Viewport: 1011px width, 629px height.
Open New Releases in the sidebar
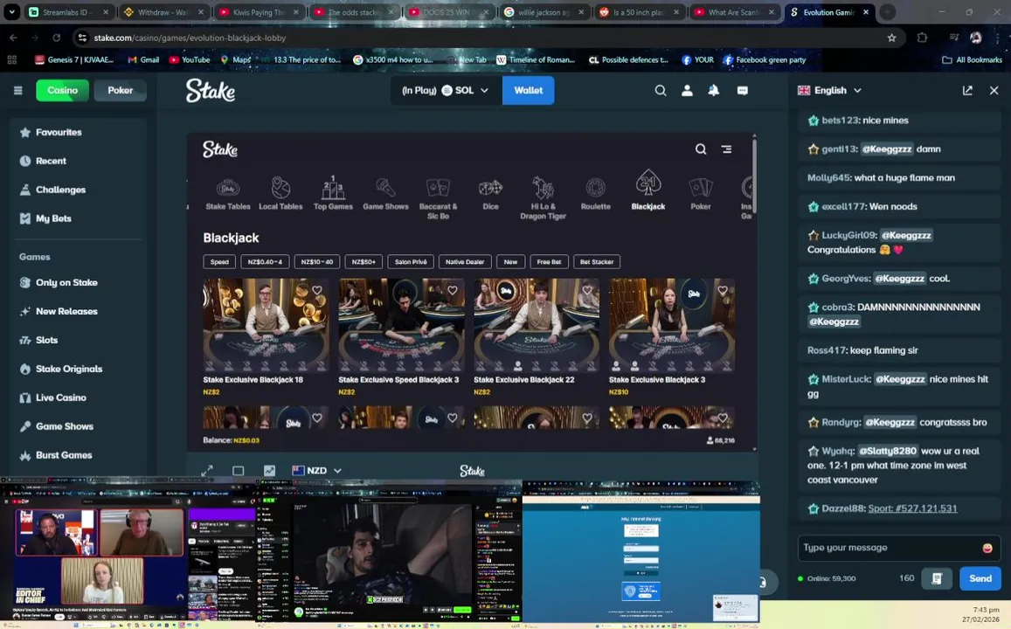click(x=78, y=311)
